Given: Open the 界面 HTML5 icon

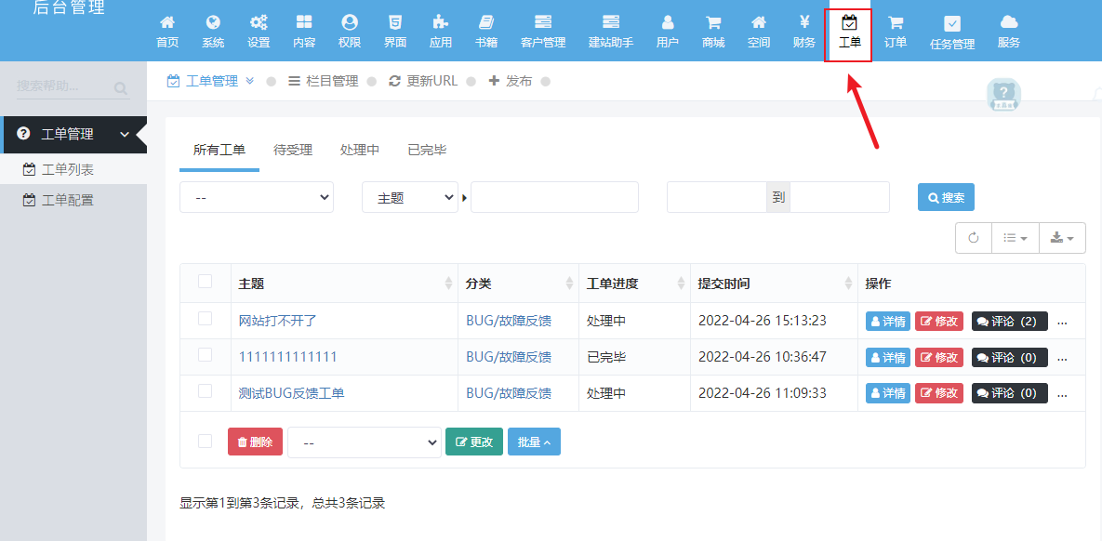Looking at the screenshot, I should (x=395, y=22).
